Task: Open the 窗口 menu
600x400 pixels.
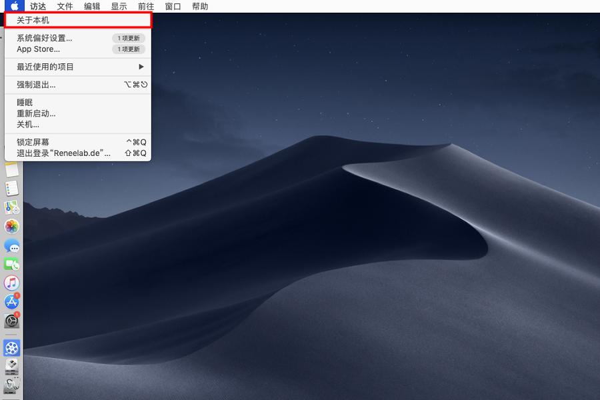Action: click(173, 6)
